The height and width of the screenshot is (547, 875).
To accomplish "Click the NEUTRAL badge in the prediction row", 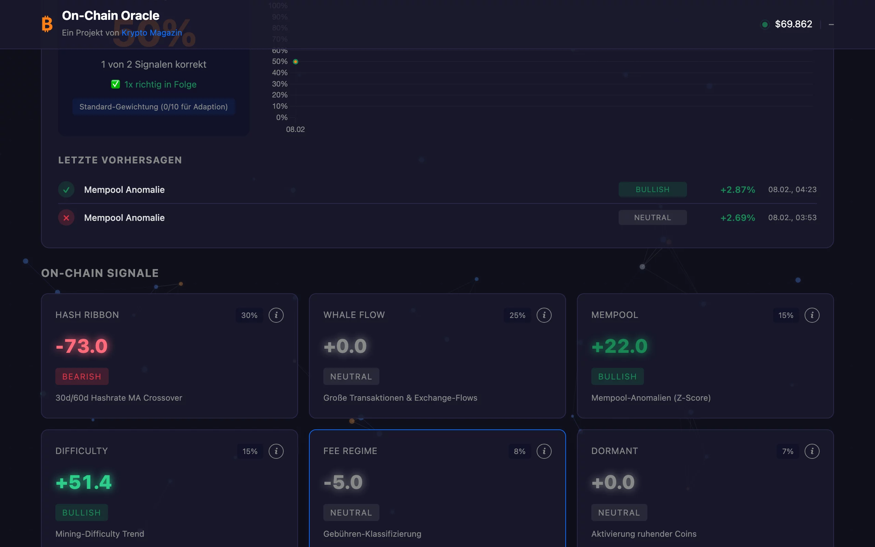I will point(652,218).
